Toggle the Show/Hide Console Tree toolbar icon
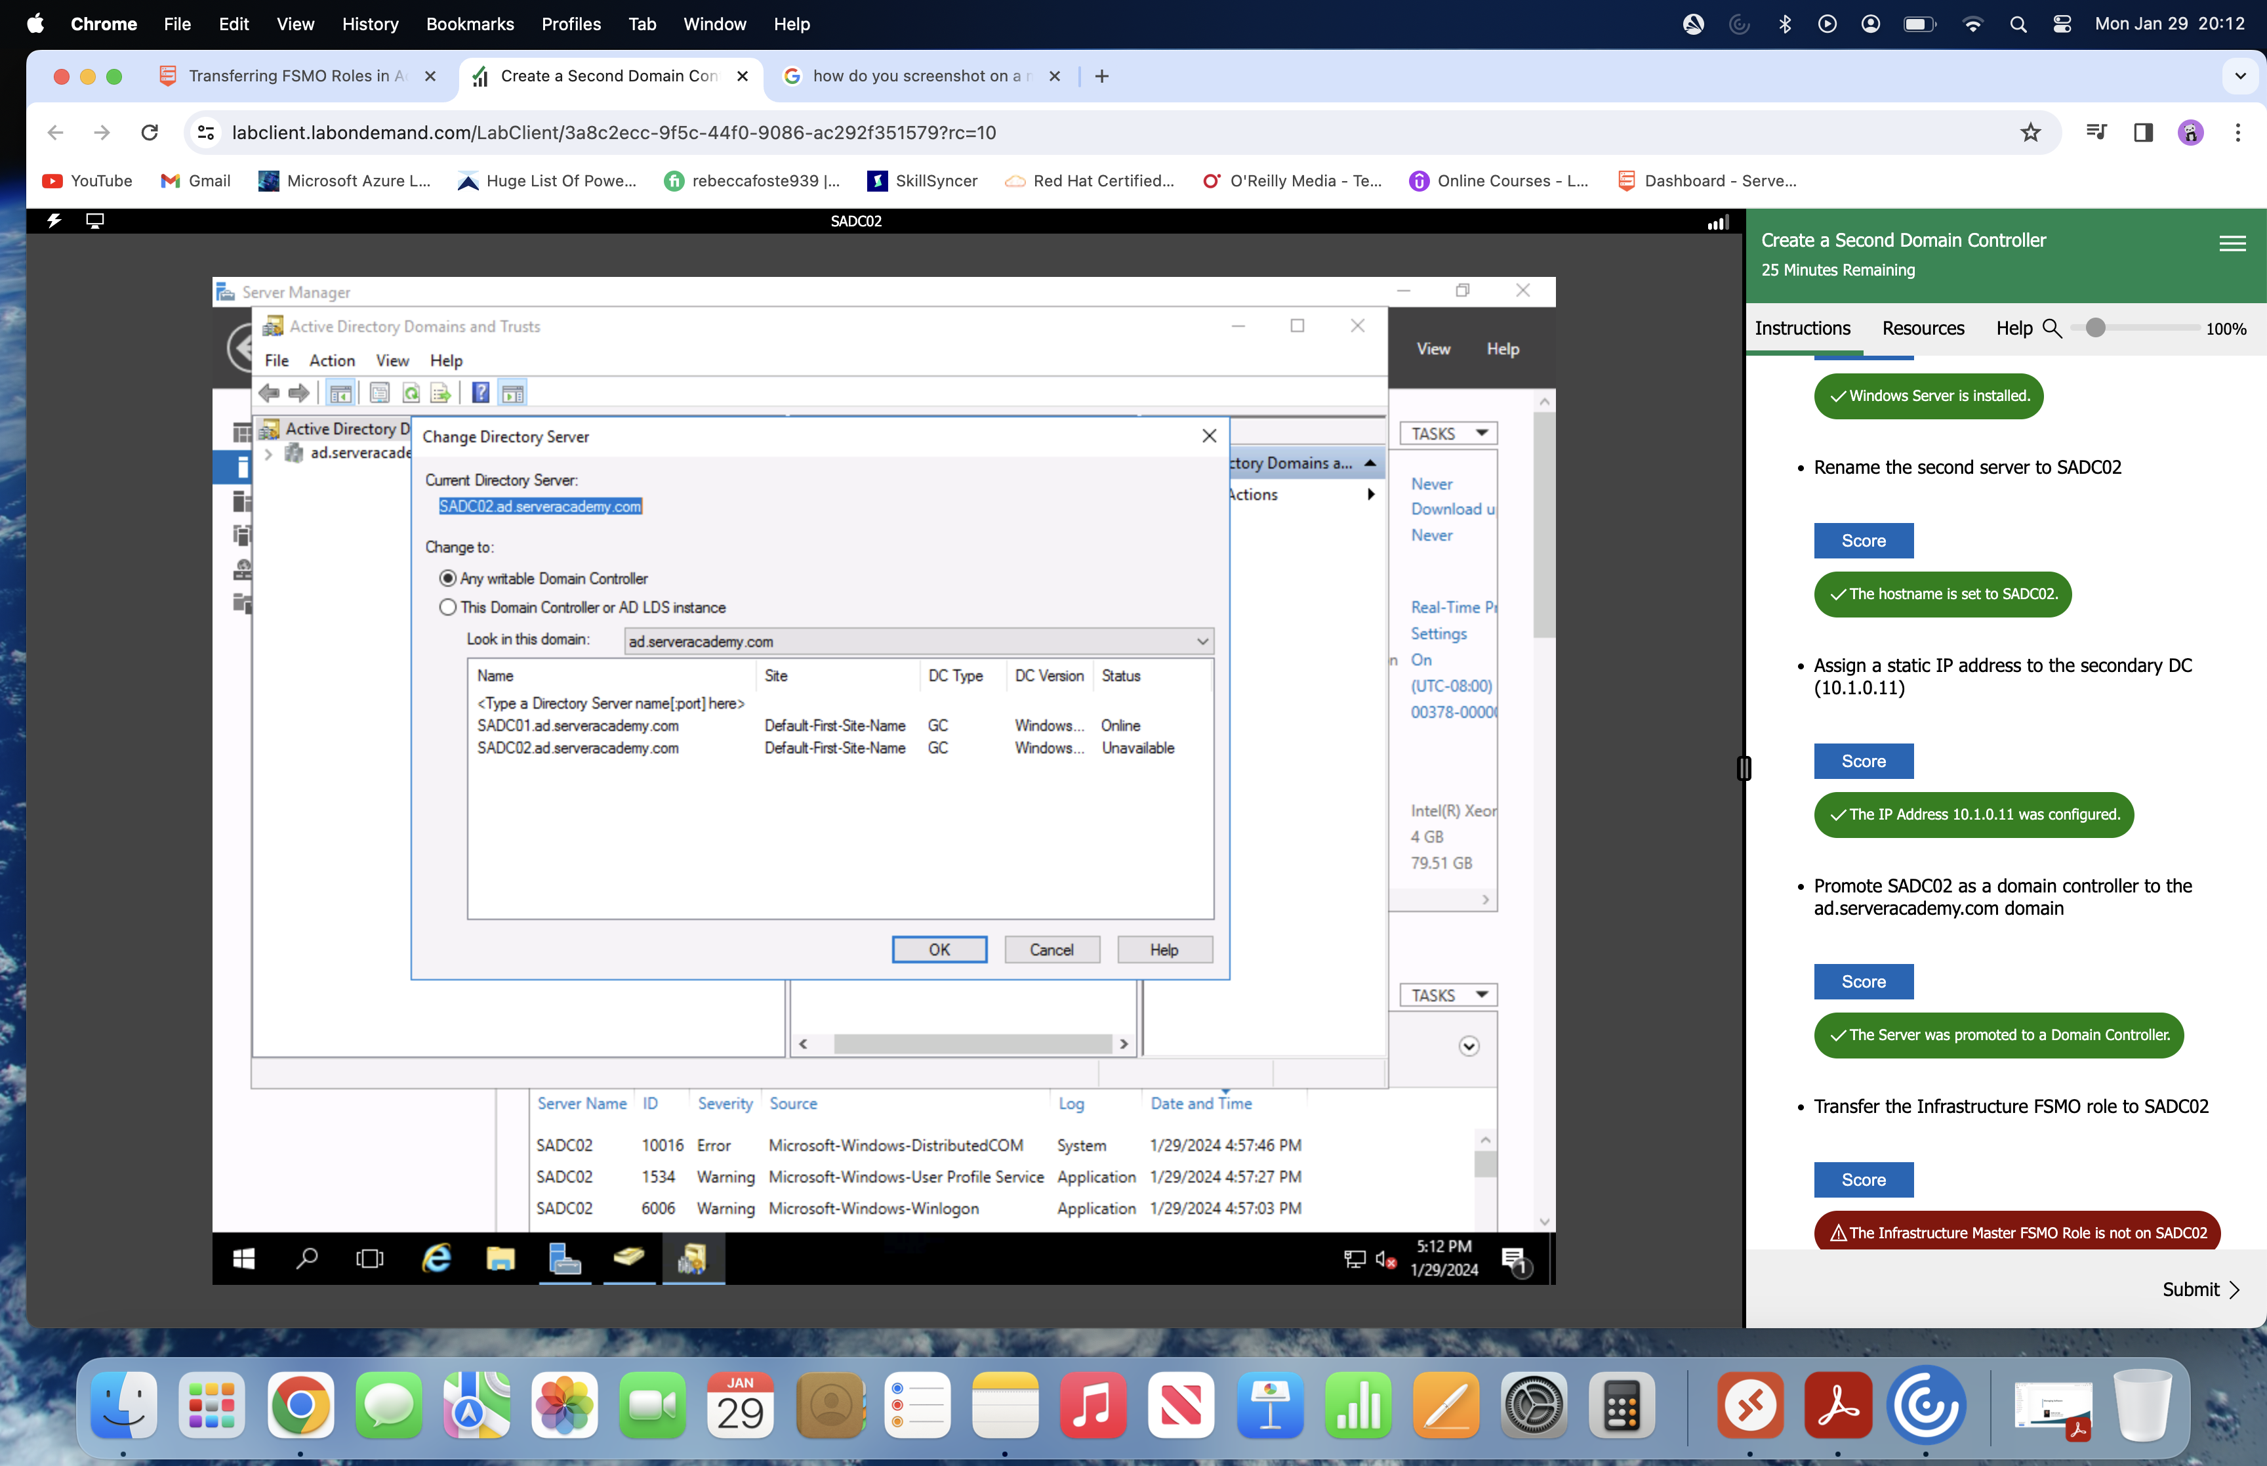 click(340, 393)
